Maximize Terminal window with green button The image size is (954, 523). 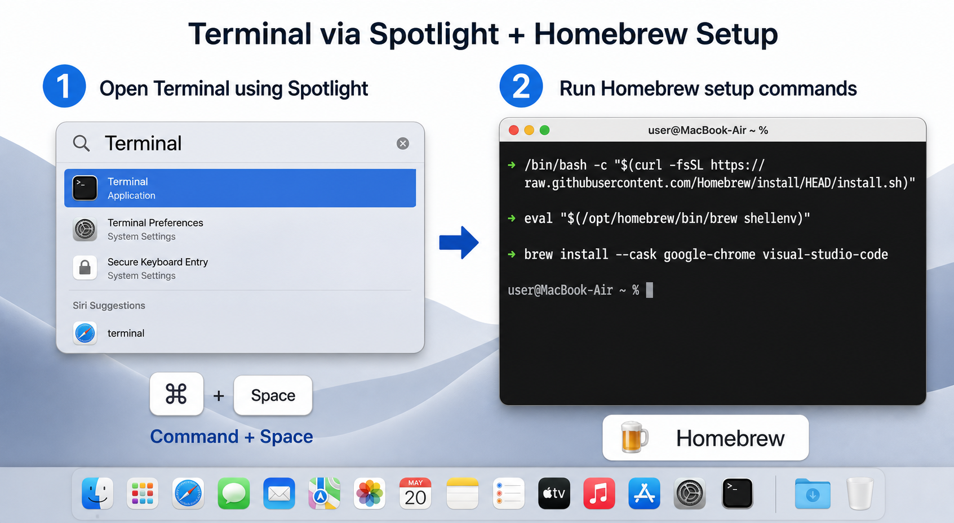pyautogui.click(x=544, y=130)
